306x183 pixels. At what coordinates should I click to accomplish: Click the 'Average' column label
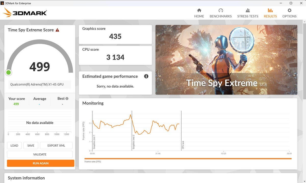pos(40,99)
